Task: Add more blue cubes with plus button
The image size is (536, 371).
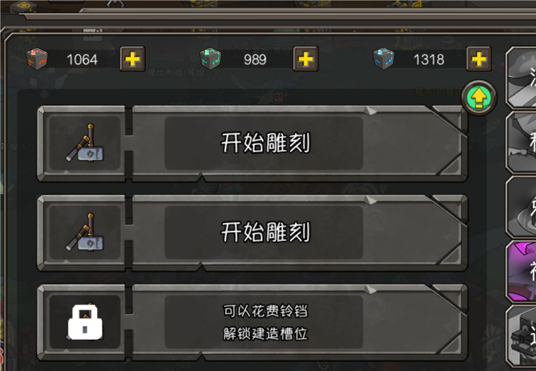Action: [479, 59]
